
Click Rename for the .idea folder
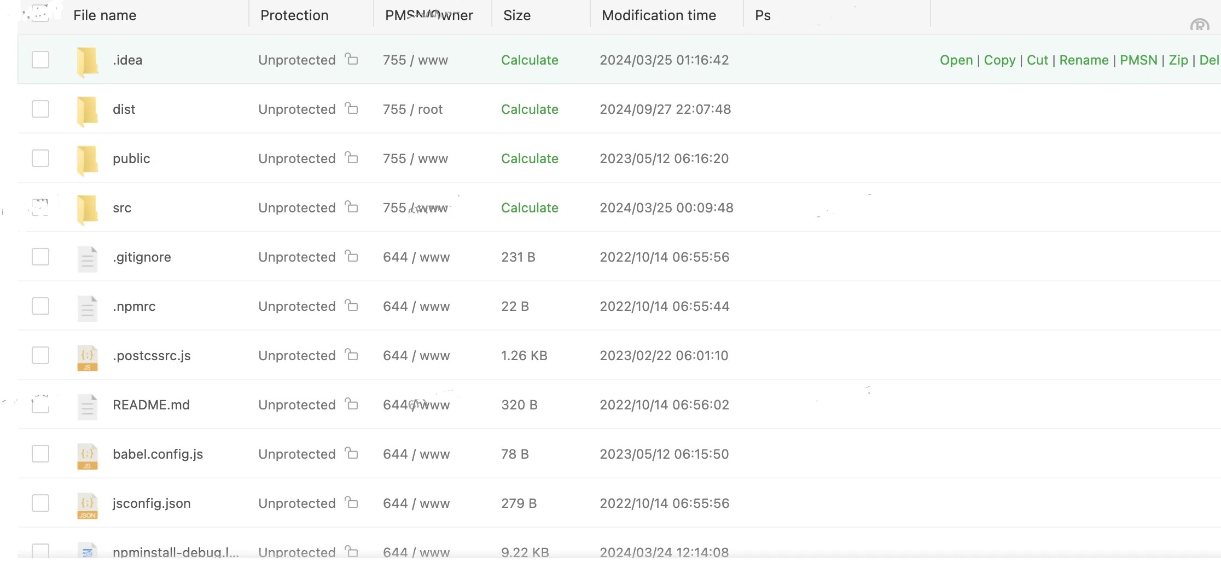(x=1083, y=60)
